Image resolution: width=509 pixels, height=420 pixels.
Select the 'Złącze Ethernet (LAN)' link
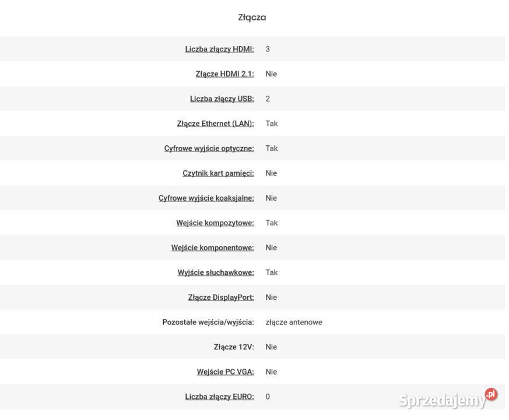[x=216, y=124]
